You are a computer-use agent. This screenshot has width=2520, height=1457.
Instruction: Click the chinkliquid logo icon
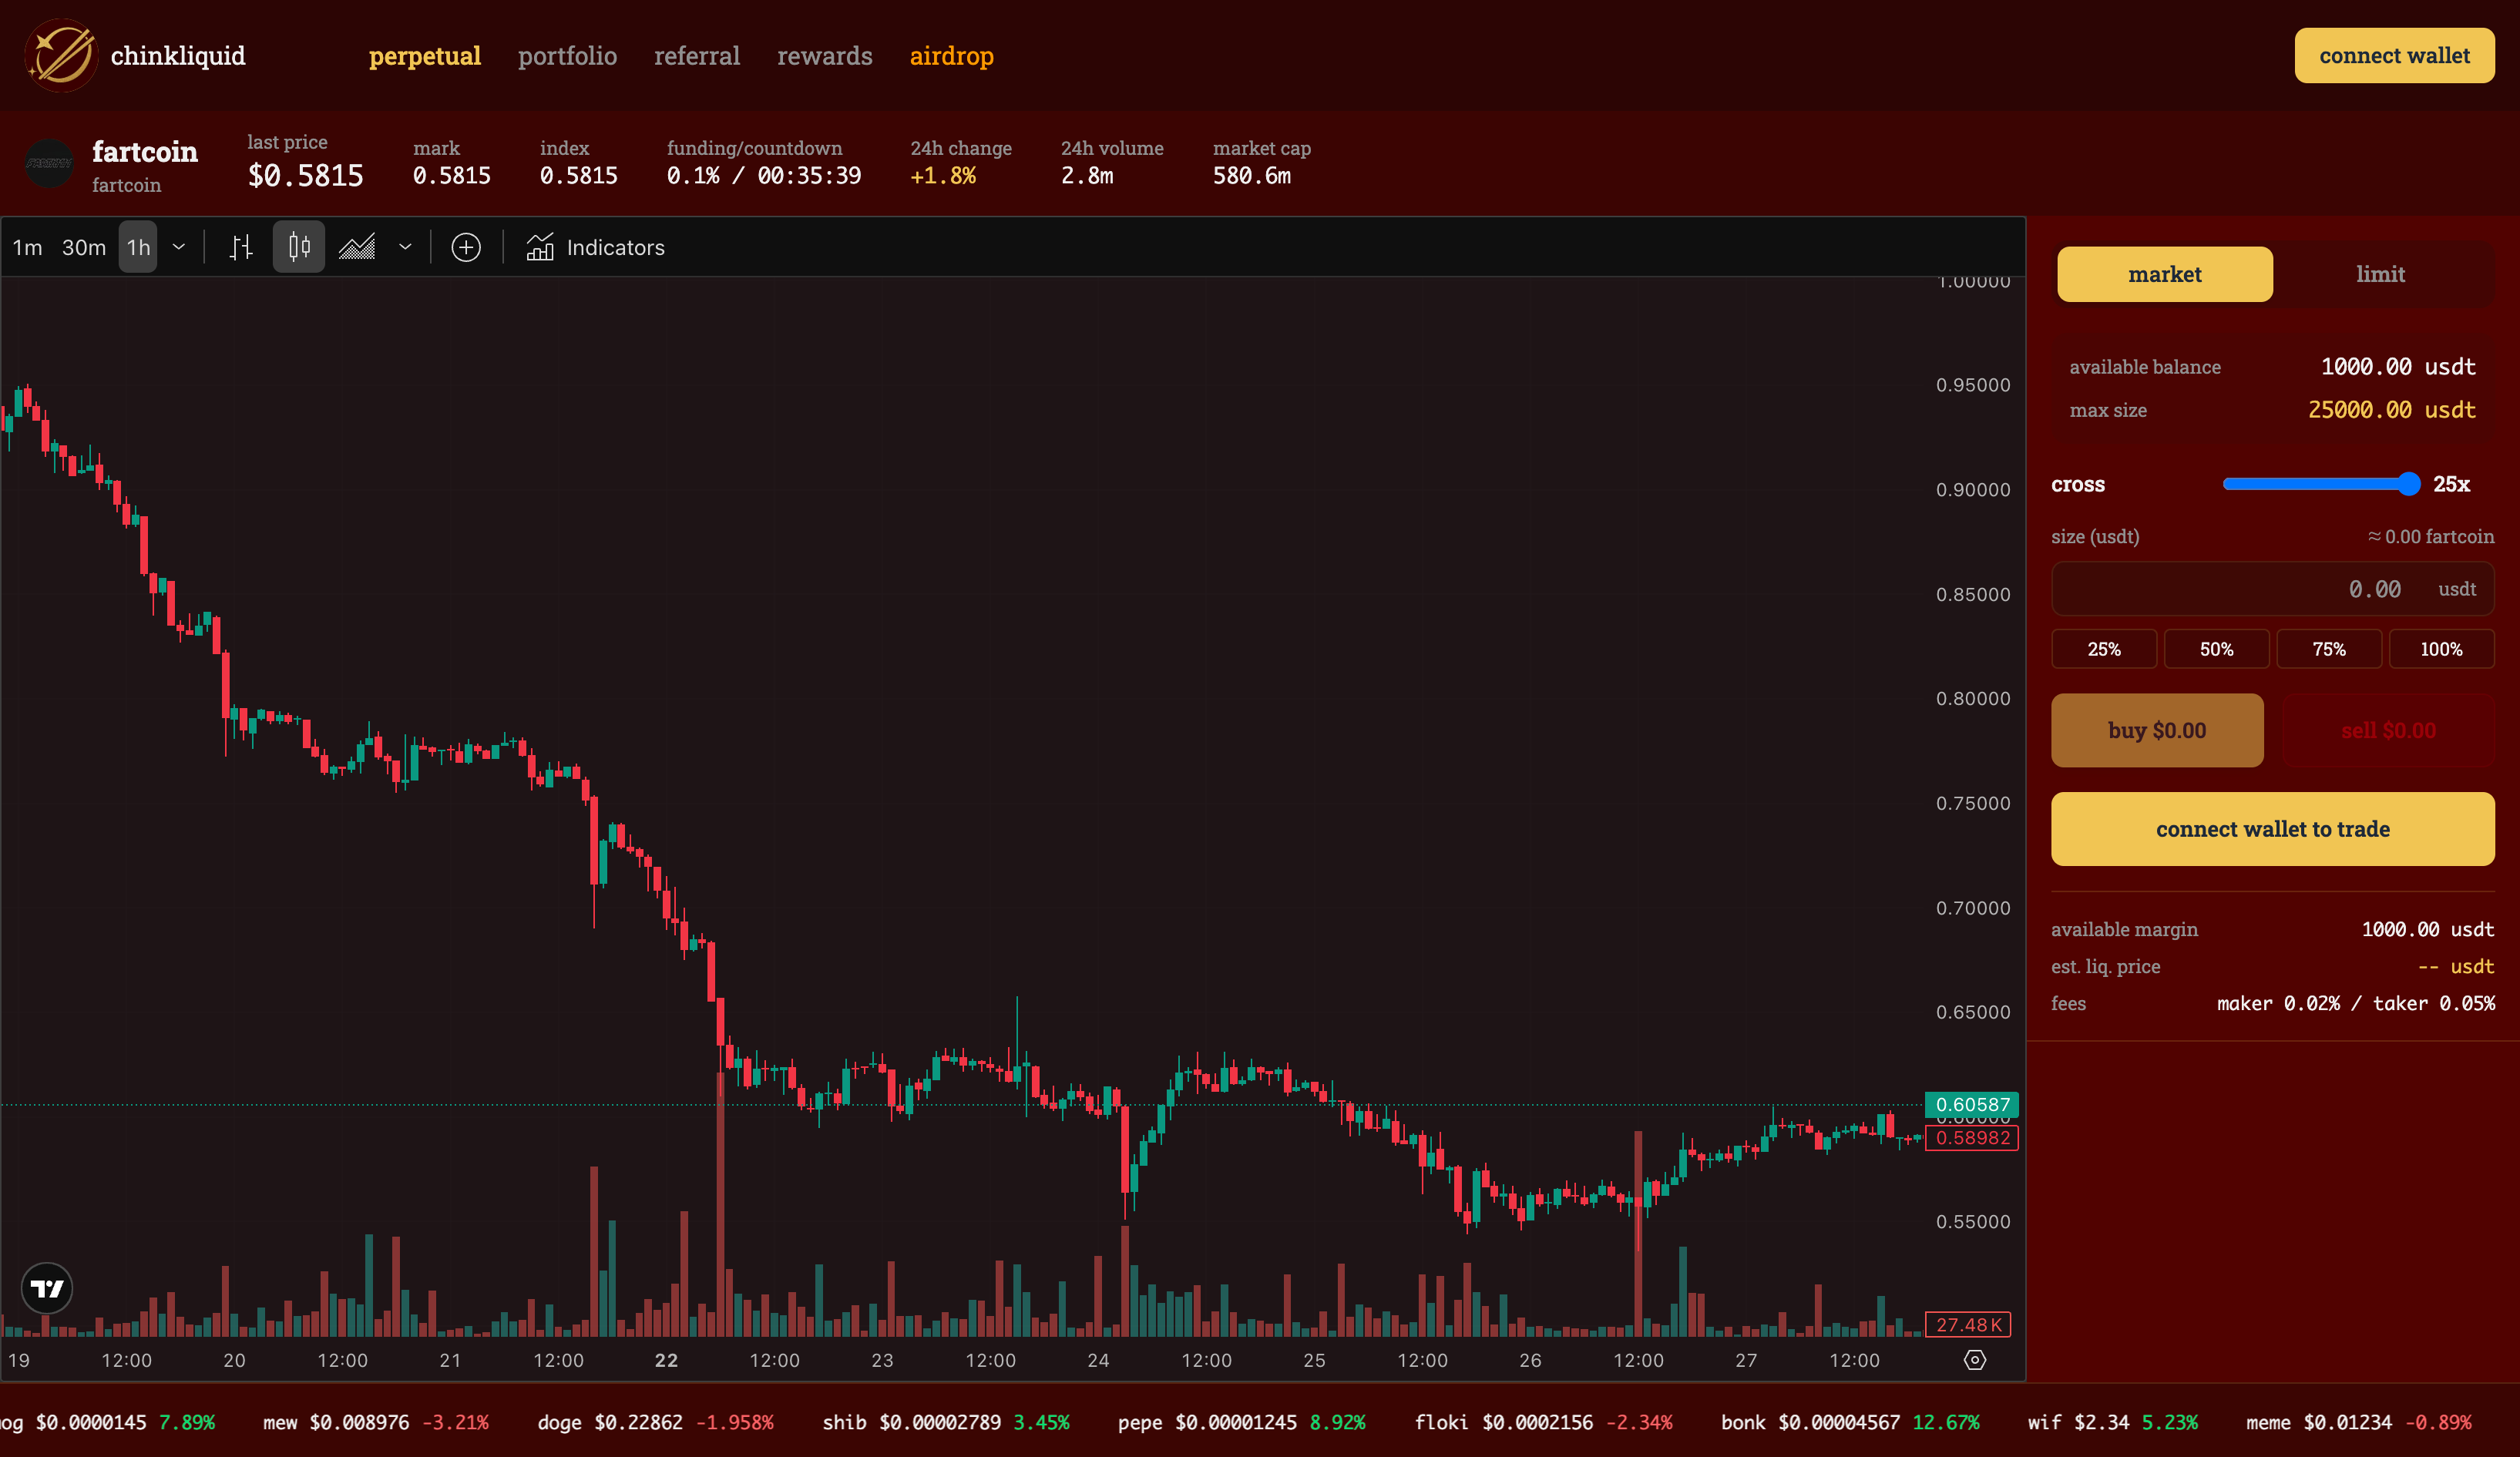pyautogui.click(x=61, y=56)
